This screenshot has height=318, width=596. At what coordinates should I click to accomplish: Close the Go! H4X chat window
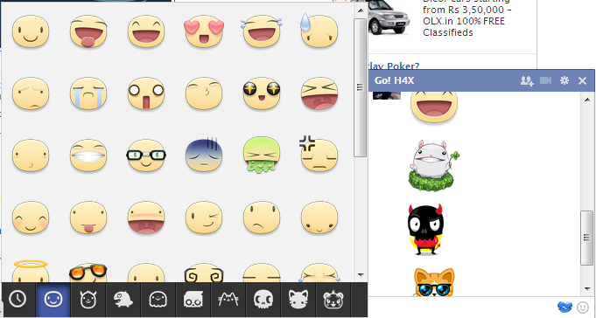[x=582, y=80]
